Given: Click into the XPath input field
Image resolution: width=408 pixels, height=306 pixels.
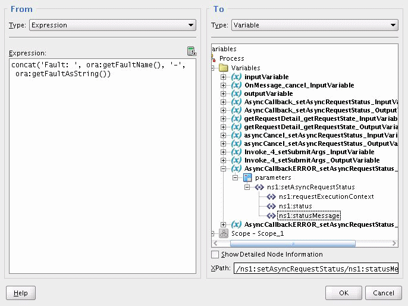Looking at the screenshot, I should click(316, 268).
